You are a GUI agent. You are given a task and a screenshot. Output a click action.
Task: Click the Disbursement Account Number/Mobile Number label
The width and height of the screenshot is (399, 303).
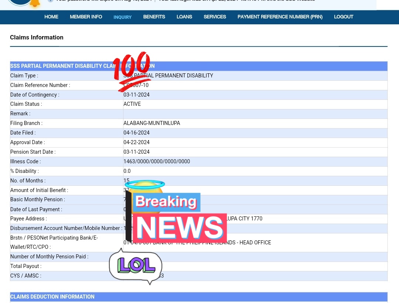(x=66, y=228)
